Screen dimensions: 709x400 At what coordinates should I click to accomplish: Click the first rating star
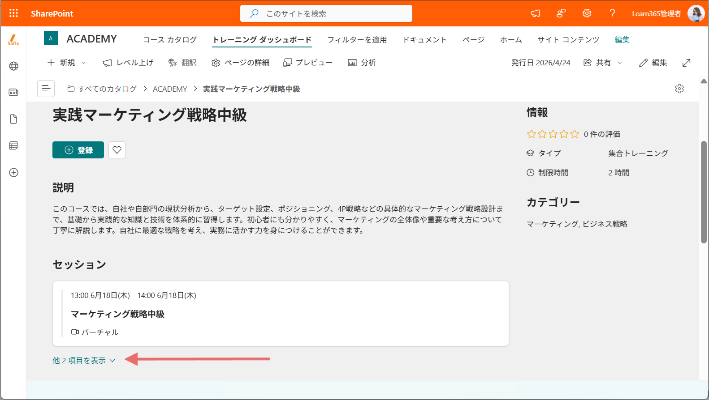pos(532,134)
